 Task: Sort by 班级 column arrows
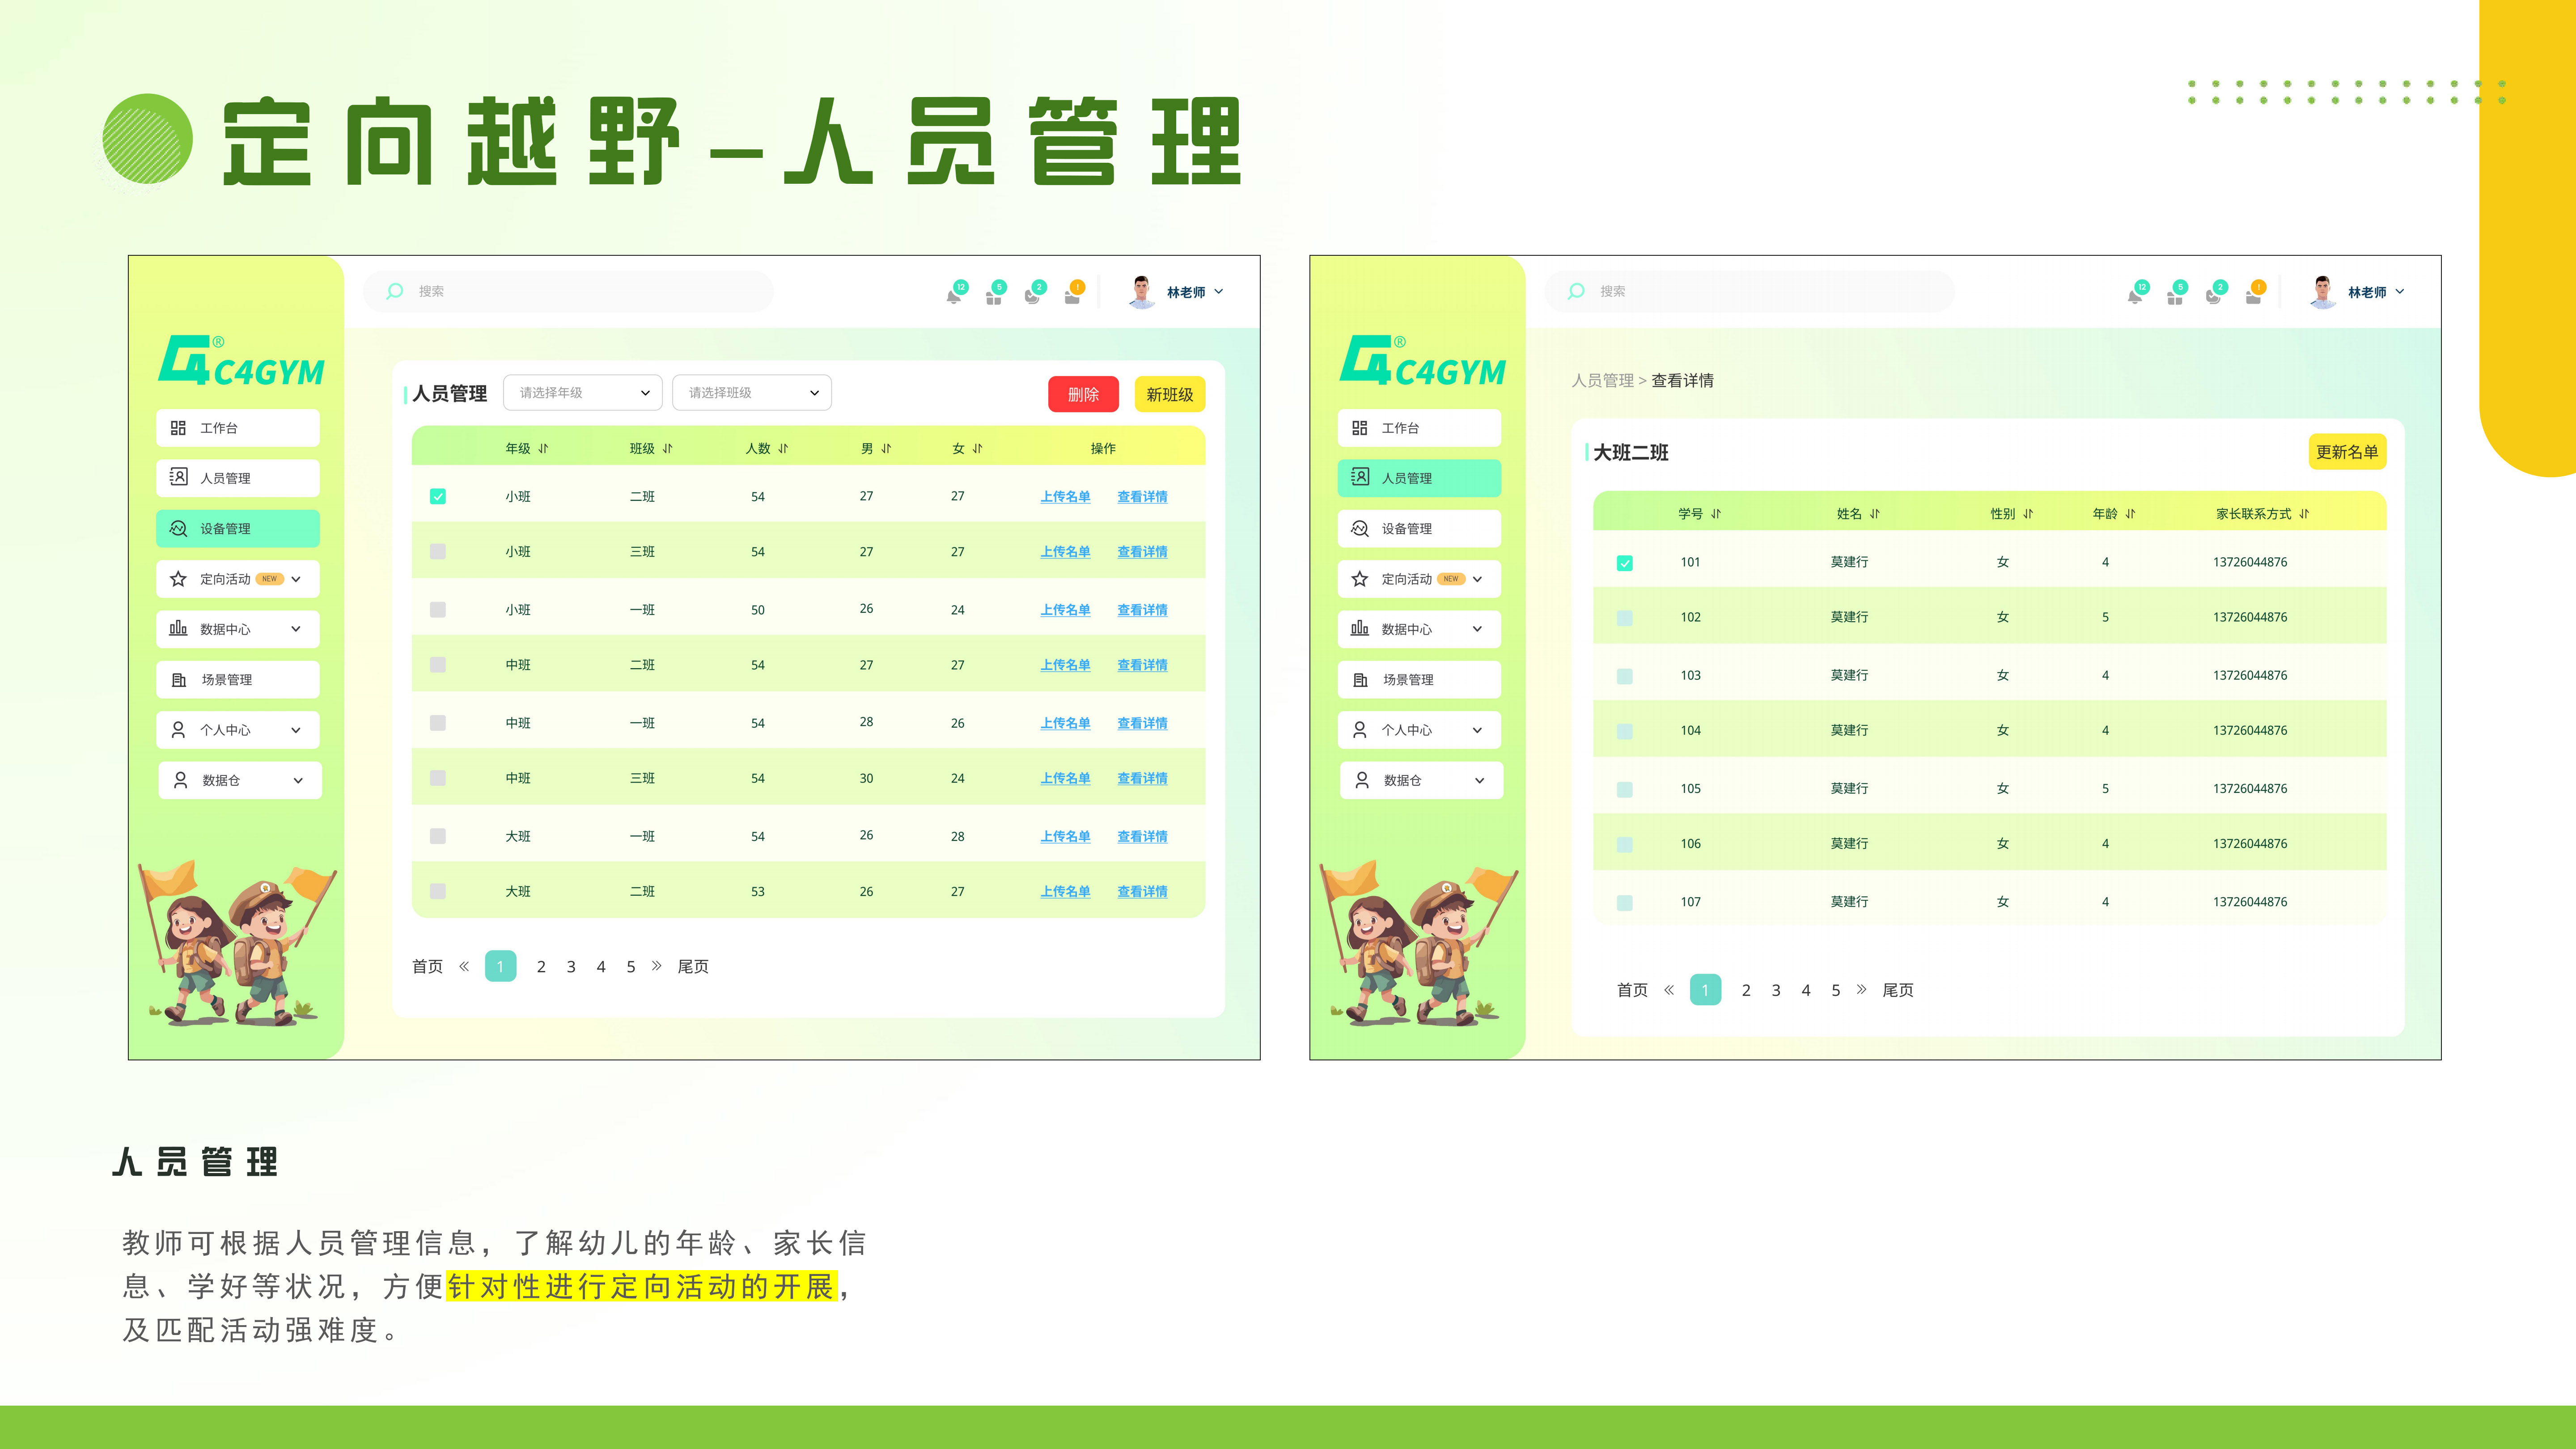[x=668, y=449]
